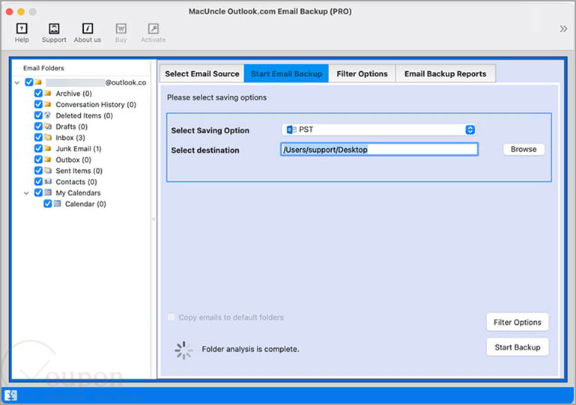576x405 pixels.
Task: Select the My Calendars label
Action: point(78,193)
